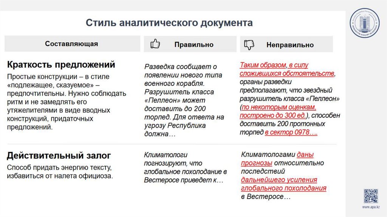
Task: Click the Действительный залог heading
Action: [x=59, y=155]
